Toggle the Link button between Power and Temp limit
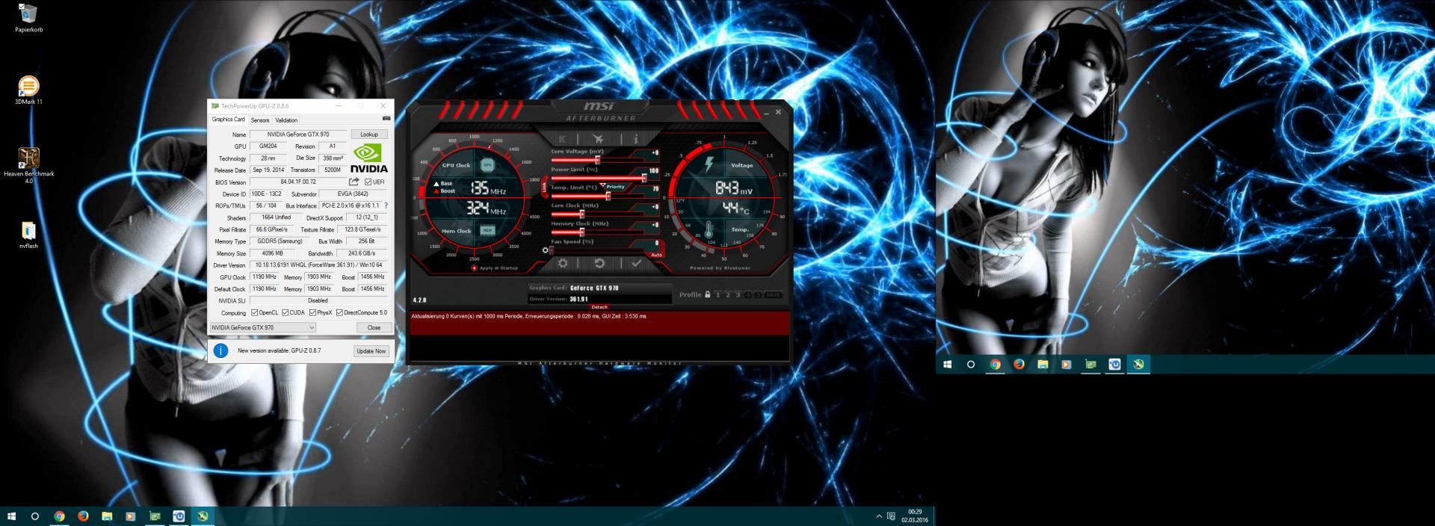This screenshot has width=1435, height=526. tap(545, 186)
